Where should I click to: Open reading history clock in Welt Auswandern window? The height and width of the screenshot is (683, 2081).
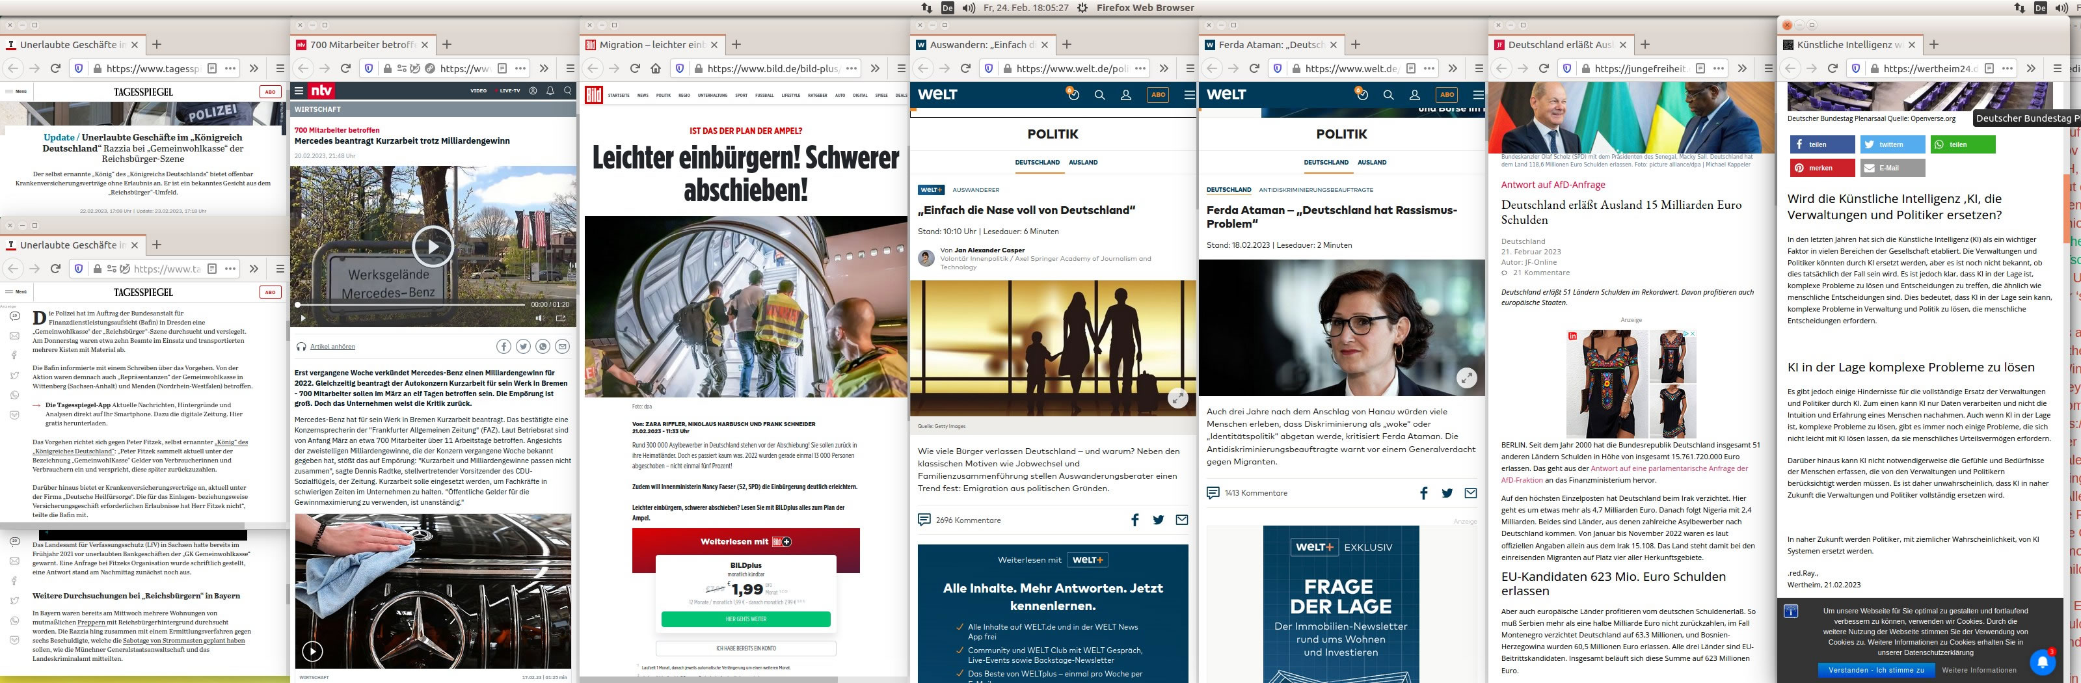point(1073,94)
